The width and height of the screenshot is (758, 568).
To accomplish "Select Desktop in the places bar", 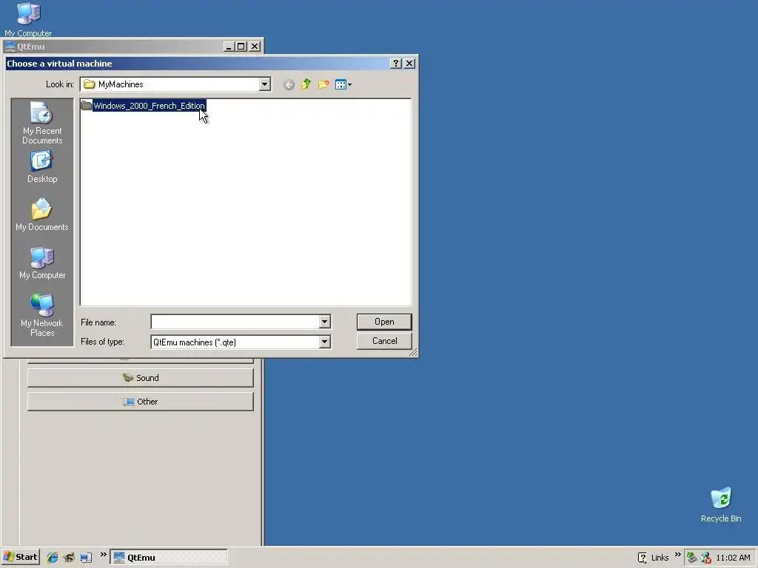I will coord(42,166).
